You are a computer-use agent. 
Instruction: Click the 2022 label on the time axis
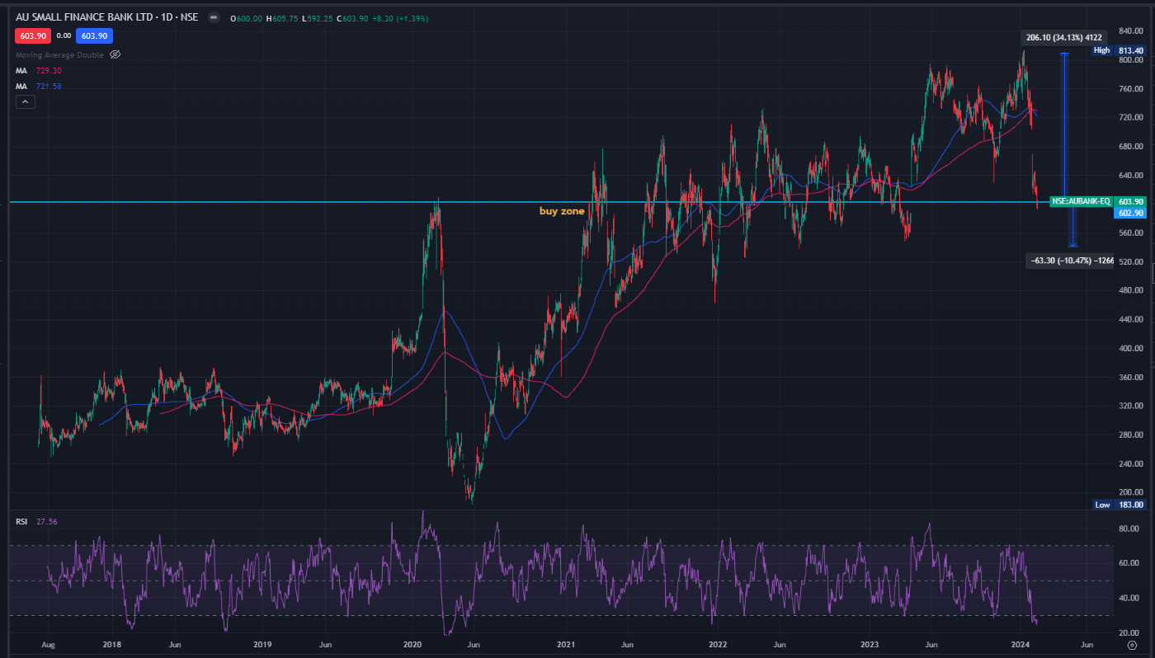pos(717,644)
